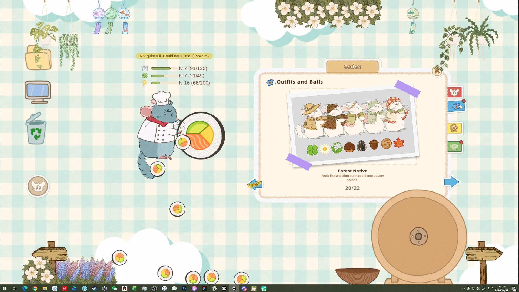Click the acorn ball

pos(374,145)
